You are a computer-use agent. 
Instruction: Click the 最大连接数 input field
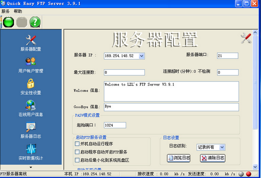124,72
